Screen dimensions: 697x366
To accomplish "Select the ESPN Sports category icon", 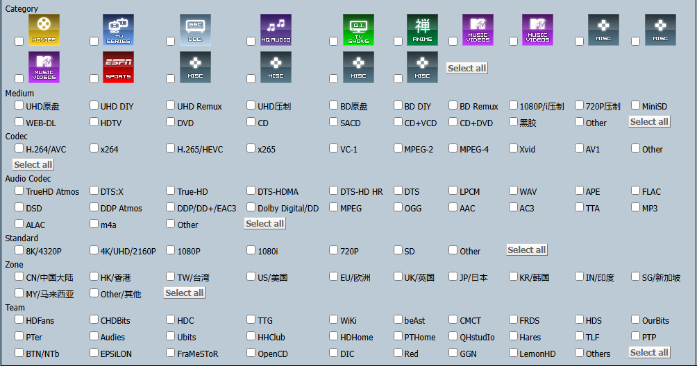I will [x=118, y=67].
